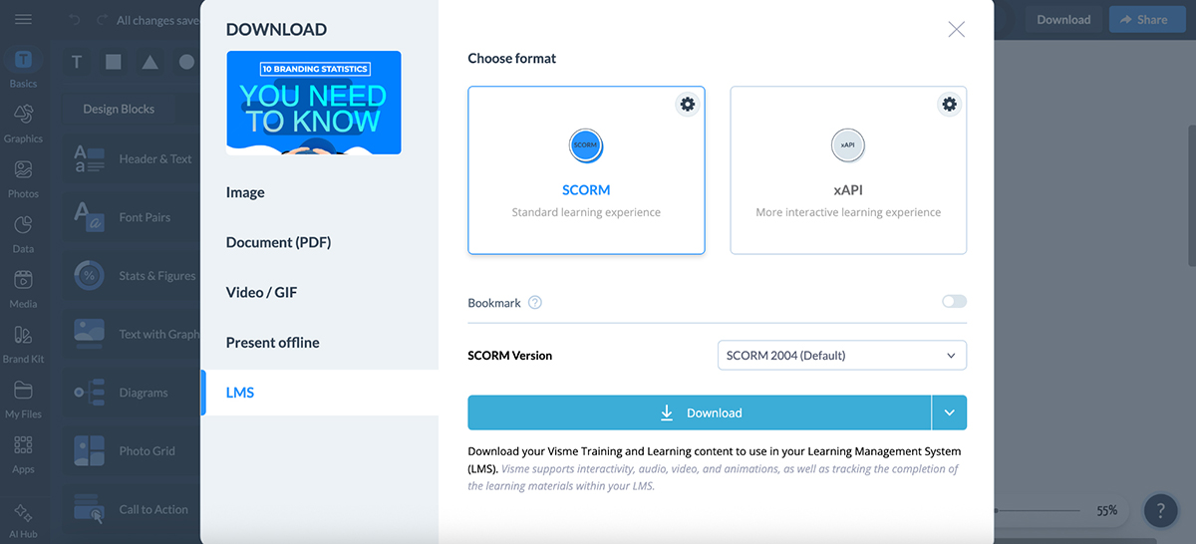Image resolution: width=1196 pixels, height=544 pixels.
Task: Click the top bar Download button
Action: click(1063, 19)
